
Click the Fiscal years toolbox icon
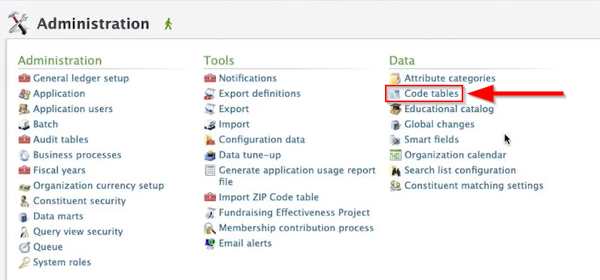click(x=24, y=170)
